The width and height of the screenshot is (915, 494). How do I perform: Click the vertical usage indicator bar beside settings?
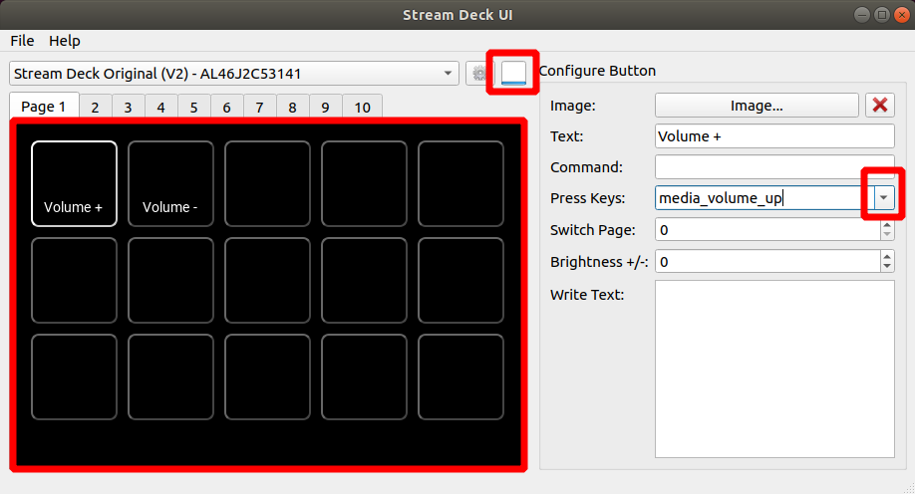[x=513, y=73]
